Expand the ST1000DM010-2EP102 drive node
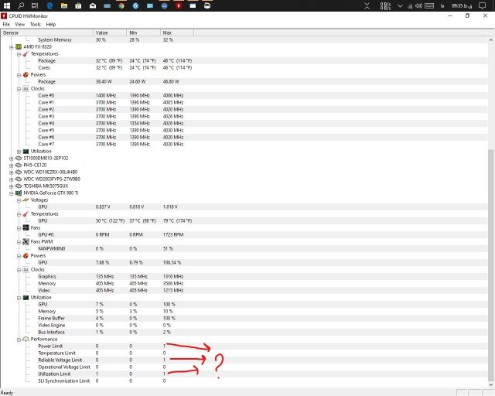 (x=11, y=158)
